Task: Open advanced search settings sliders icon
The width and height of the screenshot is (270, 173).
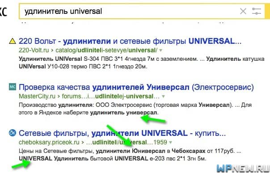Action: pos(257,11)
